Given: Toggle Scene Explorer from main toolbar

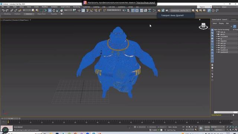Looking at the screenshot, I should coord(133,10).
